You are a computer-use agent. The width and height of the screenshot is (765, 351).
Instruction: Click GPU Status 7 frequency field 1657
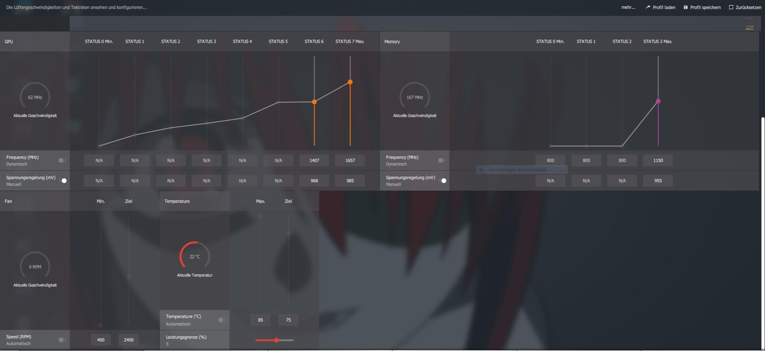(350, 160)
